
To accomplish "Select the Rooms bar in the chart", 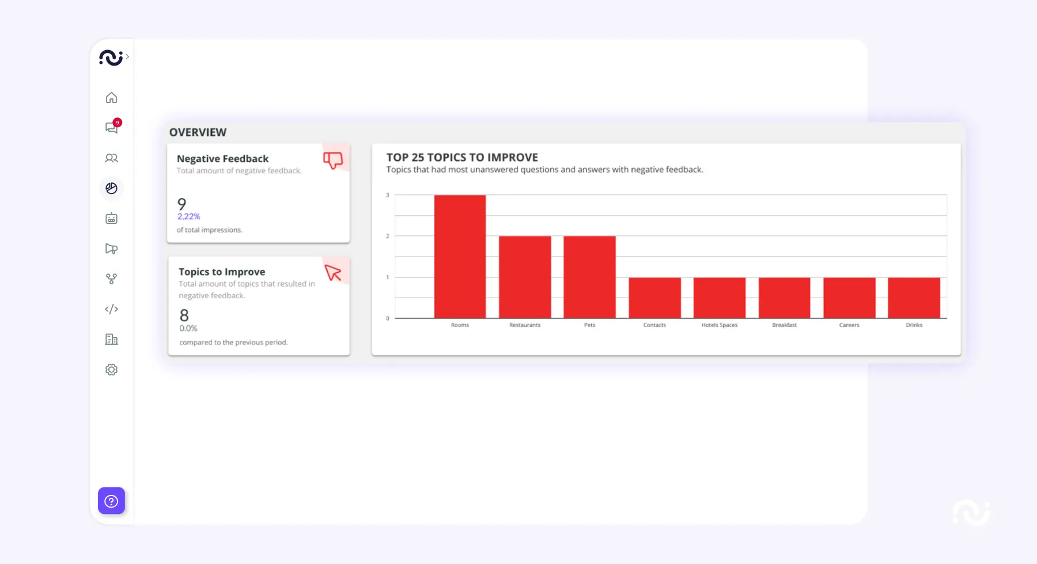I will pos(459,256).
